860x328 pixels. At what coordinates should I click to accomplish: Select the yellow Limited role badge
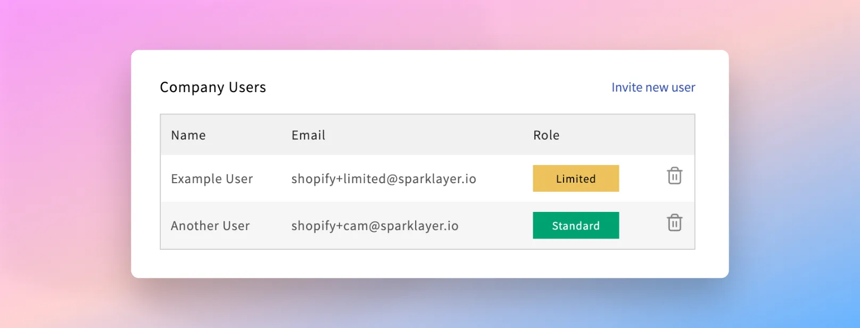tap(576, 178)
